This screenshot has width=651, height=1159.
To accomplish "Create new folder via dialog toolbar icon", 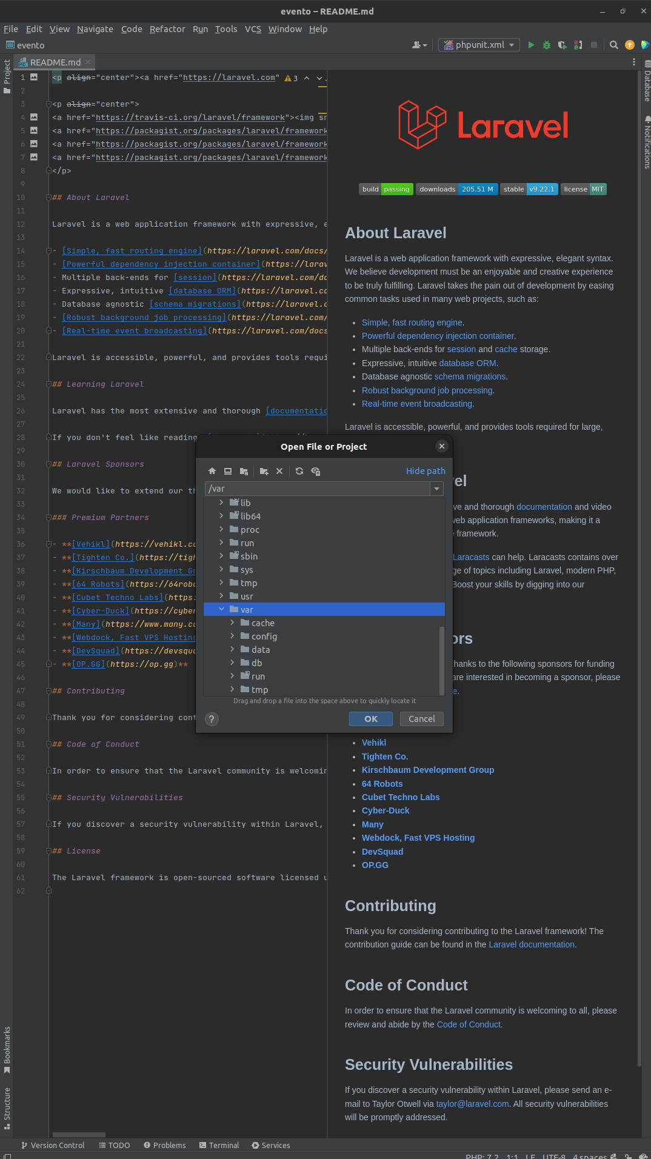I will pos(264,471).
